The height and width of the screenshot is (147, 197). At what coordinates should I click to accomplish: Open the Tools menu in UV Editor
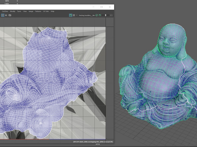click(x=19, y=11)
